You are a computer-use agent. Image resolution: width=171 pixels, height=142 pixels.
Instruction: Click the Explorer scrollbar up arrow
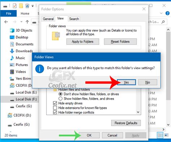tap(168, 30)
